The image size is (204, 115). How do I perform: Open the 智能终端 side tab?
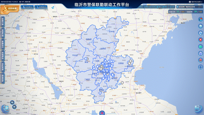tap(2, 33)
